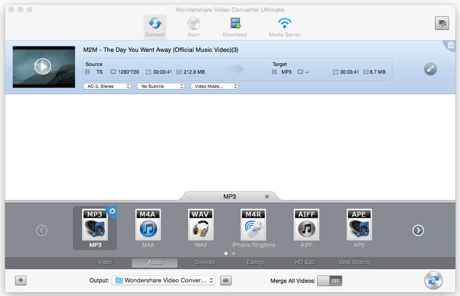Click the target size 6.7 MB
This screenshot has height=296, width=460.
(x=378, y=72)
